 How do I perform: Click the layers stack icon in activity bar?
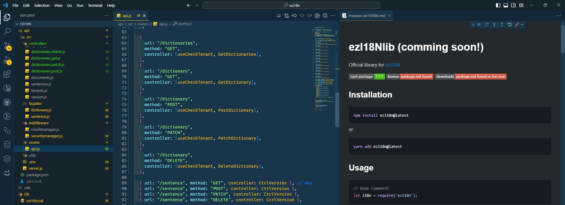(x=7, y=159)
